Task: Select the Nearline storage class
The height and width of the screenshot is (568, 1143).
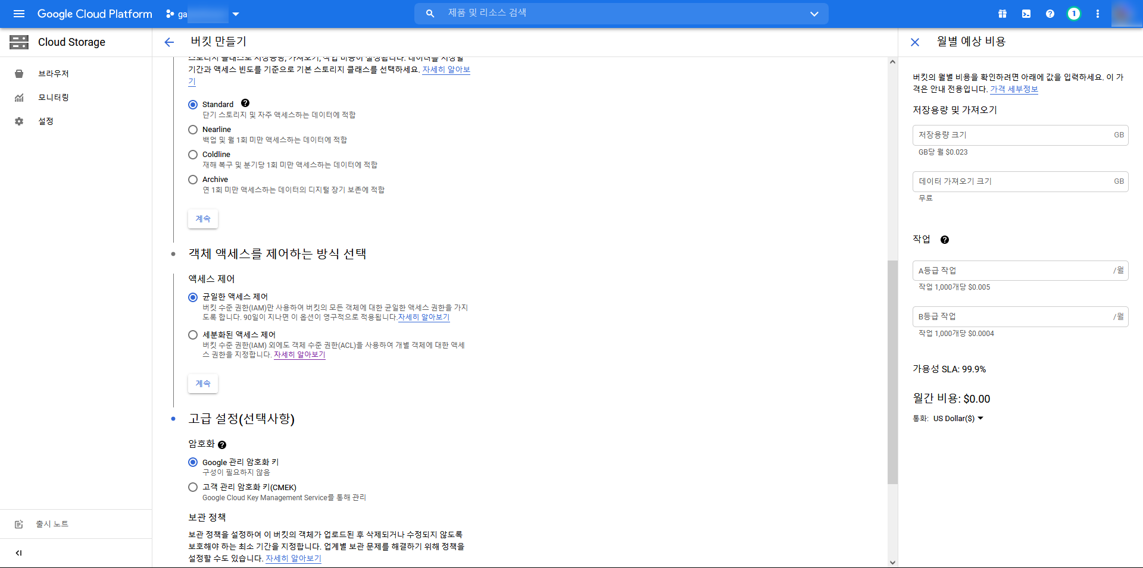Action: (193, 130)
